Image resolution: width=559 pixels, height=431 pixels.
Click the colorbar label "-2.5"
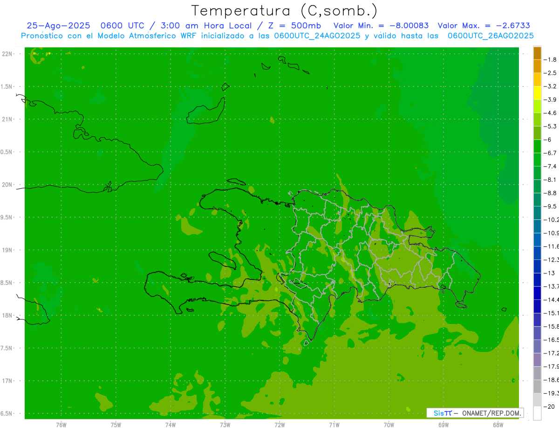click(550, 73)
